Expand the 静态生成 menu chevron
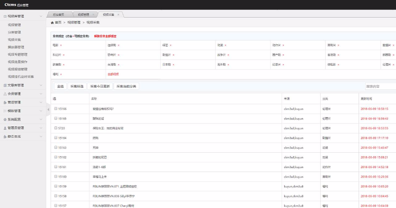 tap(41, 137)
